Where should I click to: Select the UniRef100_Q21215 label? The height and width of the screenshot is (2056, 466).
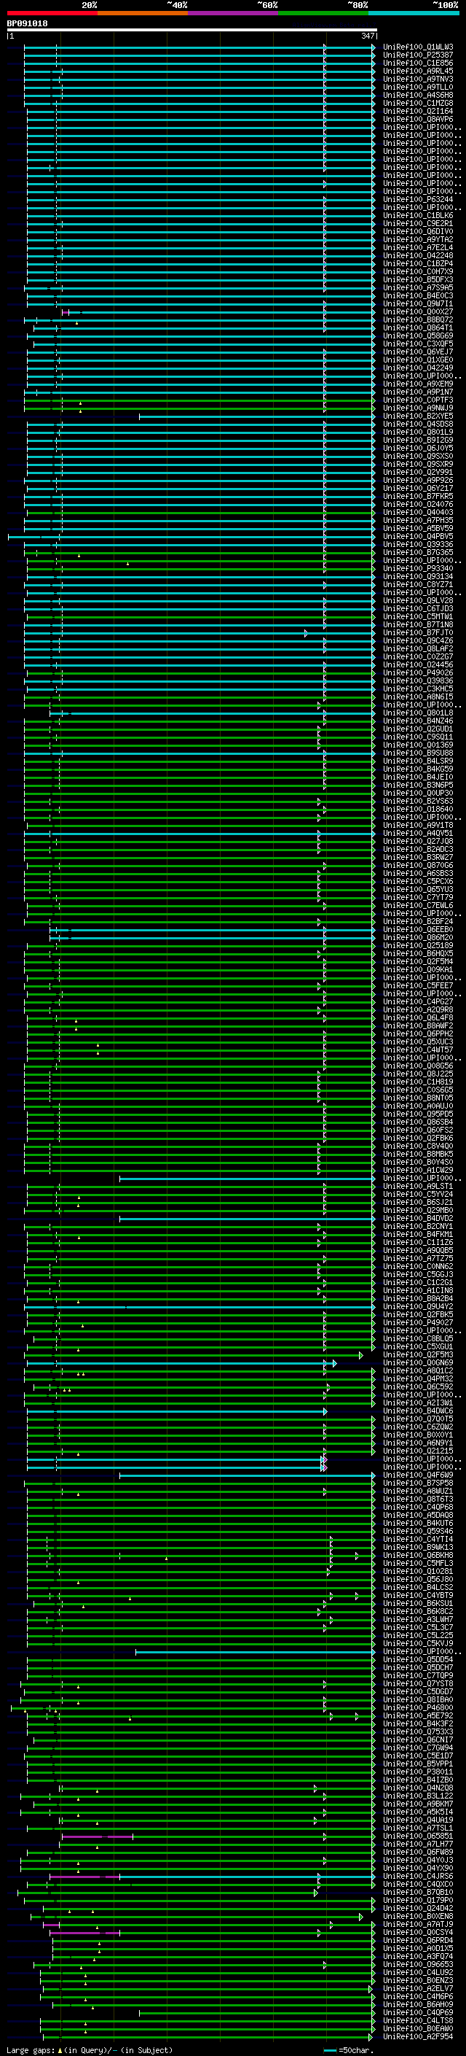pos(418,1451)
